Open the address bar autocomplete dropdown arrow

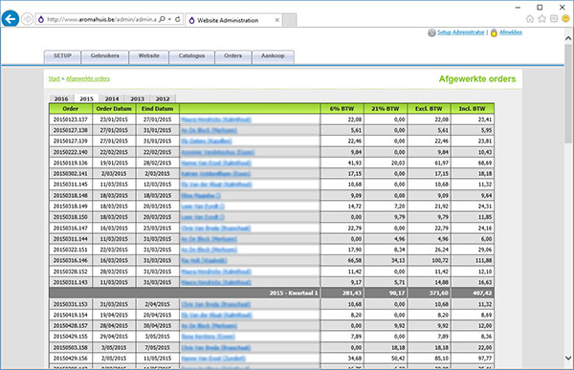(170, 19)
